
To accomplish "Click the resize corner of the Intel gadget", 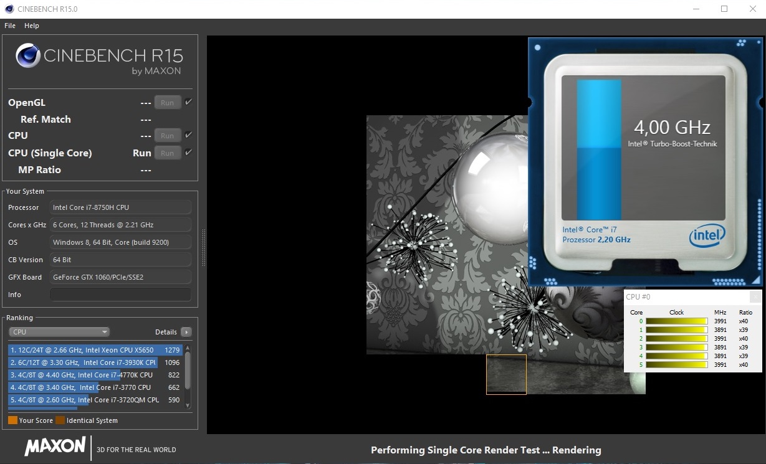I will point(756,280).
